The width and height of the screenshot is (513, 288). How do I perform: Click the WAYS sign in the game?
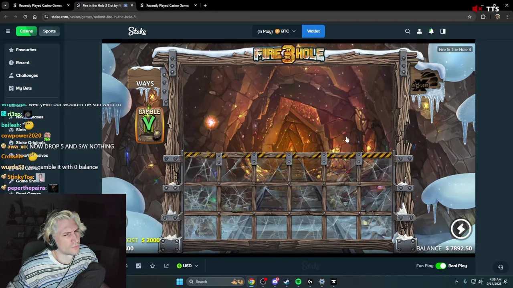click(x=145, y=83)
